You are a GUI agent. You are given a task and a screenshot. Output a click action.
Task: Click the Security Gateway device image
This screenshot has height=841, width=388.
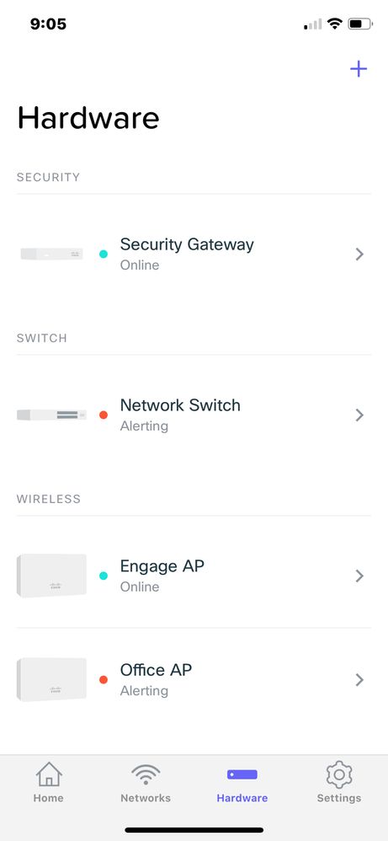(x=51, y=254)
